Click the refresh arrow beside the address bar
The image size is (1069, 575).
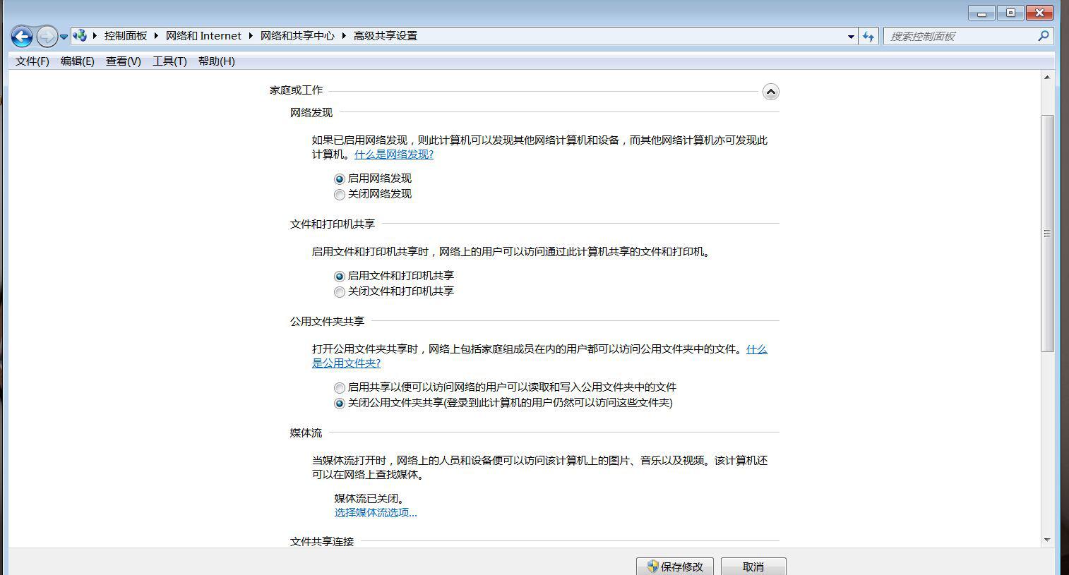point(868,36)
